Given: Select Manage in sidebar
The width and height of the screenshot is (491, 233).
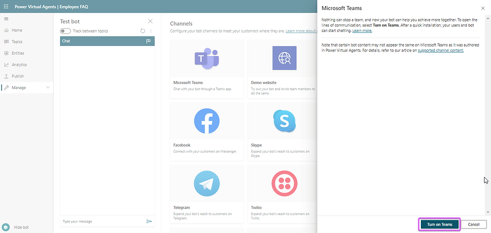Looking at the screenshot, I should point(27,88).
